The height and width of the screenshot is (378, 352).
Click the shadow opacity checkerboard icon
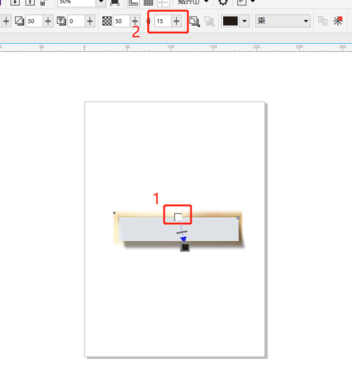[x=107, y=21]
